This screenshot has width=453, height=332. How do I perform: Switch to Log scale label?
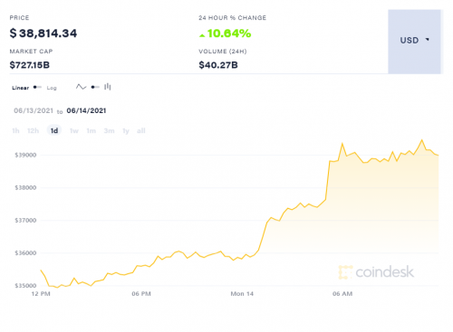coord(52,88)
